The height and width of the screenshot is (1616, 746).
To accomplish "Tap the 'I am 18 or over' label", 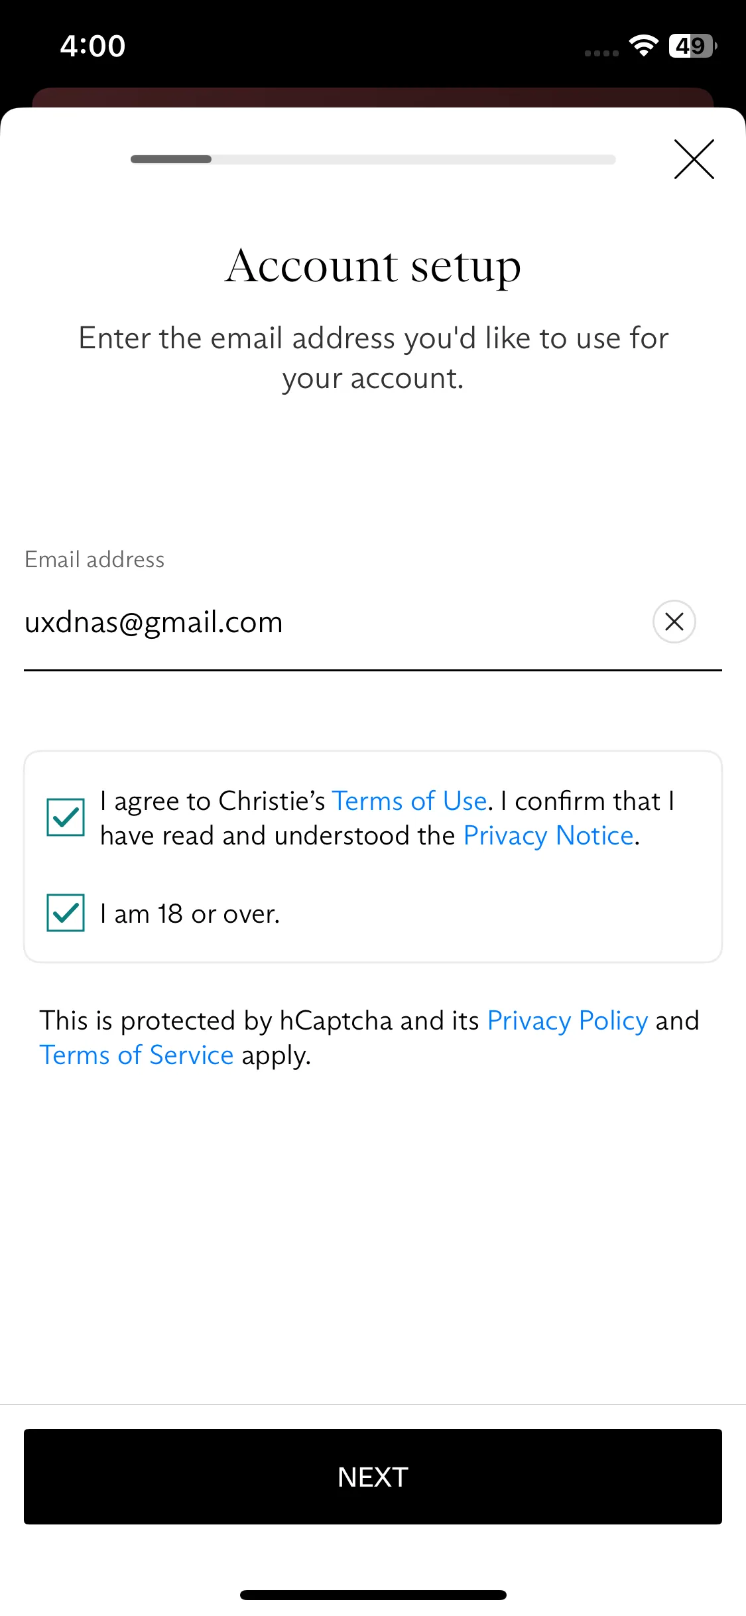I will click(190, 914).
